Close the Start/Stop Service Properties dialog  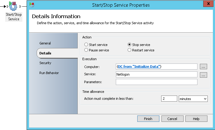coord(208,4)
